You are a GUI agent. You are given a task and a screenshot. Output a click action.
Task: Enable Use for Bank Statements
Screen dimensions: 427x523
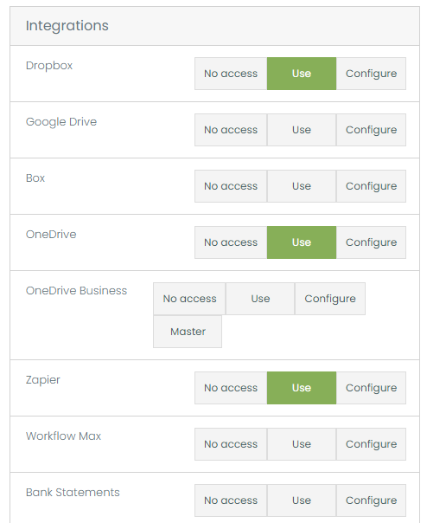[302, 500]
